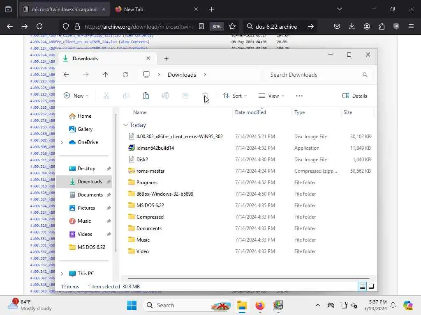Open Firefox extensions puzzle icon

[x=382, y=26]
